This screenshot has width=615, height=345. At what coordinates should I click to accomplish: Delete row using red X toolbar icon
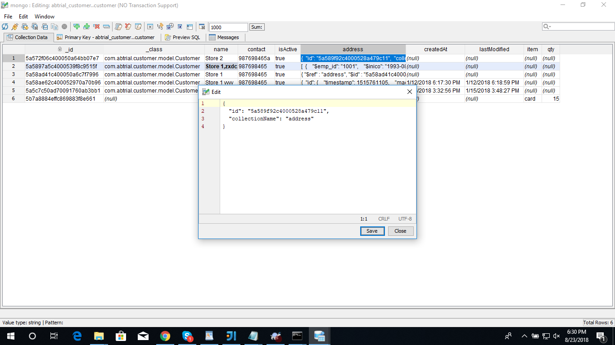tap(96, 27)
